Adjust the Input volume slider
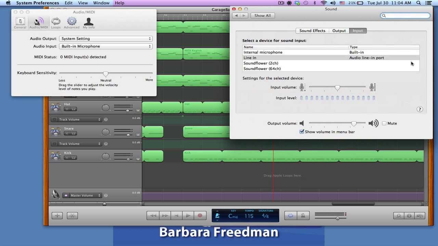 click(337, 87)
